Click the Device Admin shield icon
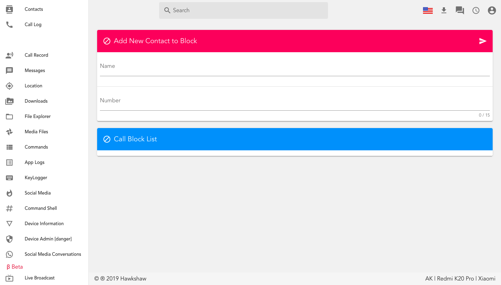Screen dimensions: 501x285 [9, 239]
